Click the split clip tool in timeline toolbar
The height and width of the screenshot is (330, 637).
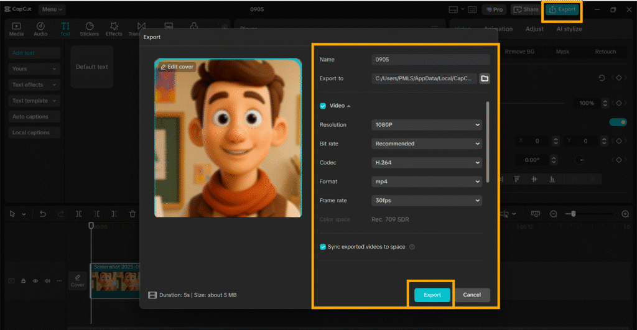pyautogui.click(x=78, y=214)
